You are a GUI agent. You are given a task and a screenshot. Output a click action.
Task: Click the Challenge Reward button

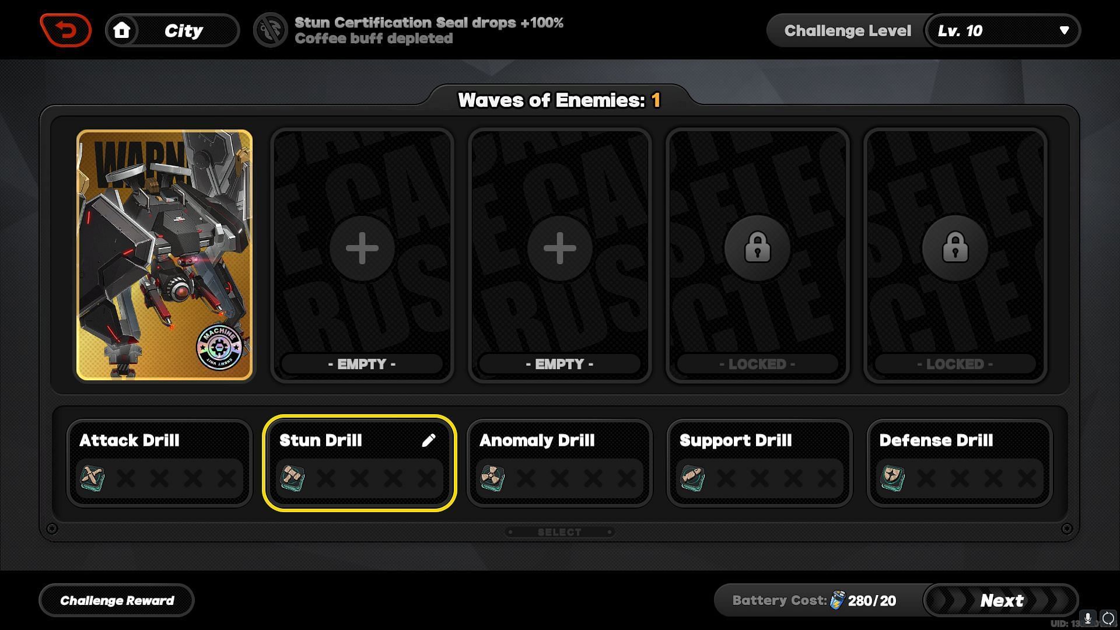point(117,600)
